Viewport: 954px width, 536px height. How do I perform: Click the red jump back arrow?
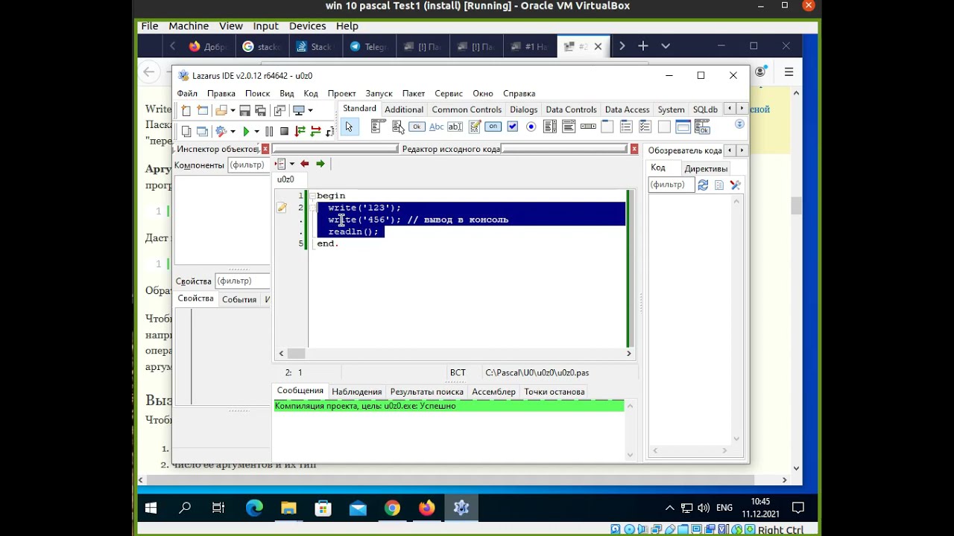[304, 164]
